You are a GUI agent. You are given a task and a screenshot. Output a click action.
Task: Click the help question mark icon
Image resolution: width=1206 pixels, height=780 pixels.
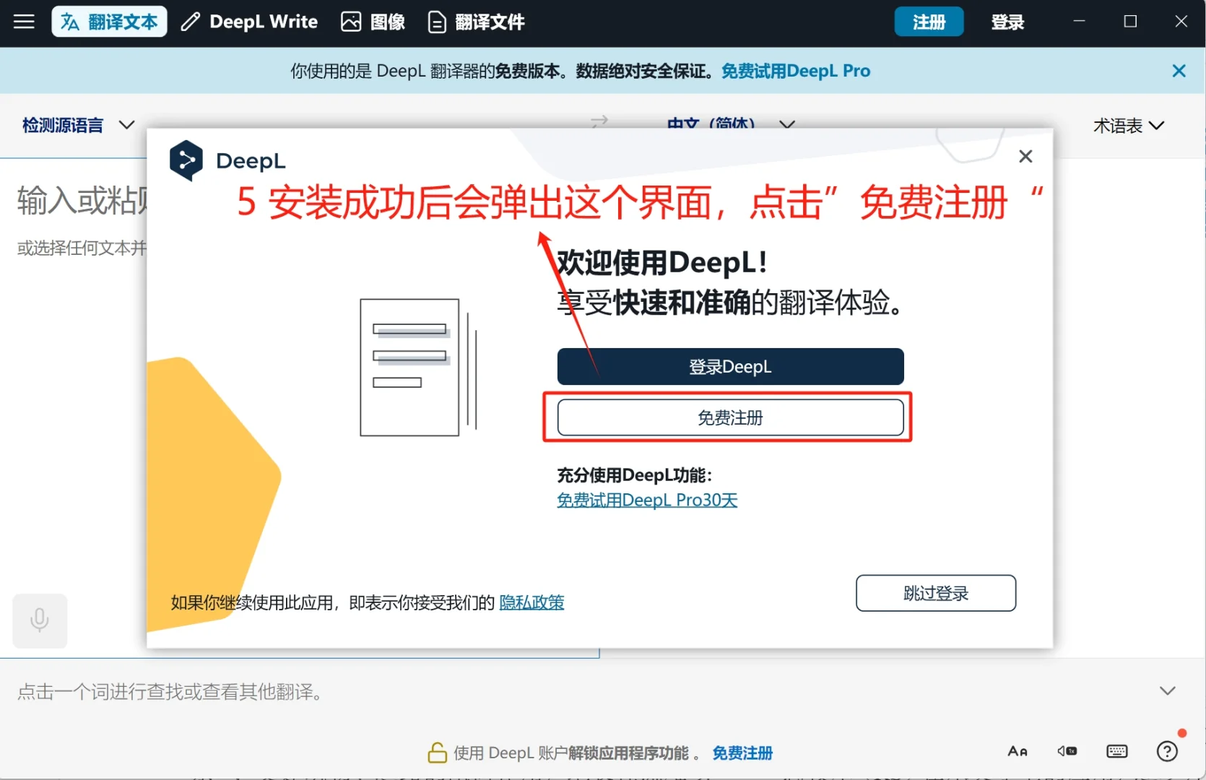click(x=1166, y=751)
